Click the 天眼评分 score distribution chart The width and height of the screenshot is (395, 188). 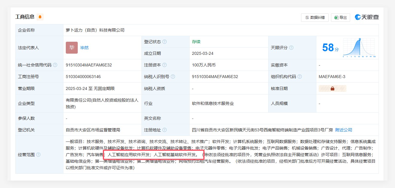pos(359,48)
